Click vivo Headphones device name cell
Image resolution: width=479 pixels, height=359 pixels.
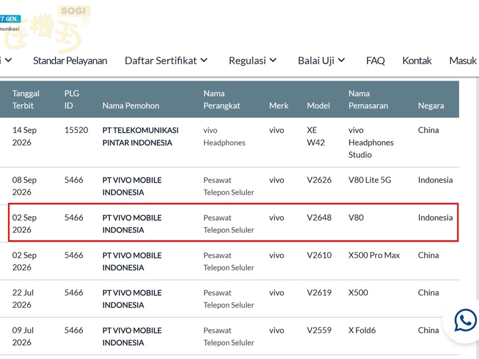click(x=224, y=137)
